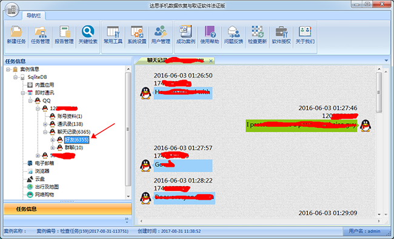This screenshot has height=239, width=394.
Task: Click the 任务信息 orange panel button
Action: coord(68,209)
